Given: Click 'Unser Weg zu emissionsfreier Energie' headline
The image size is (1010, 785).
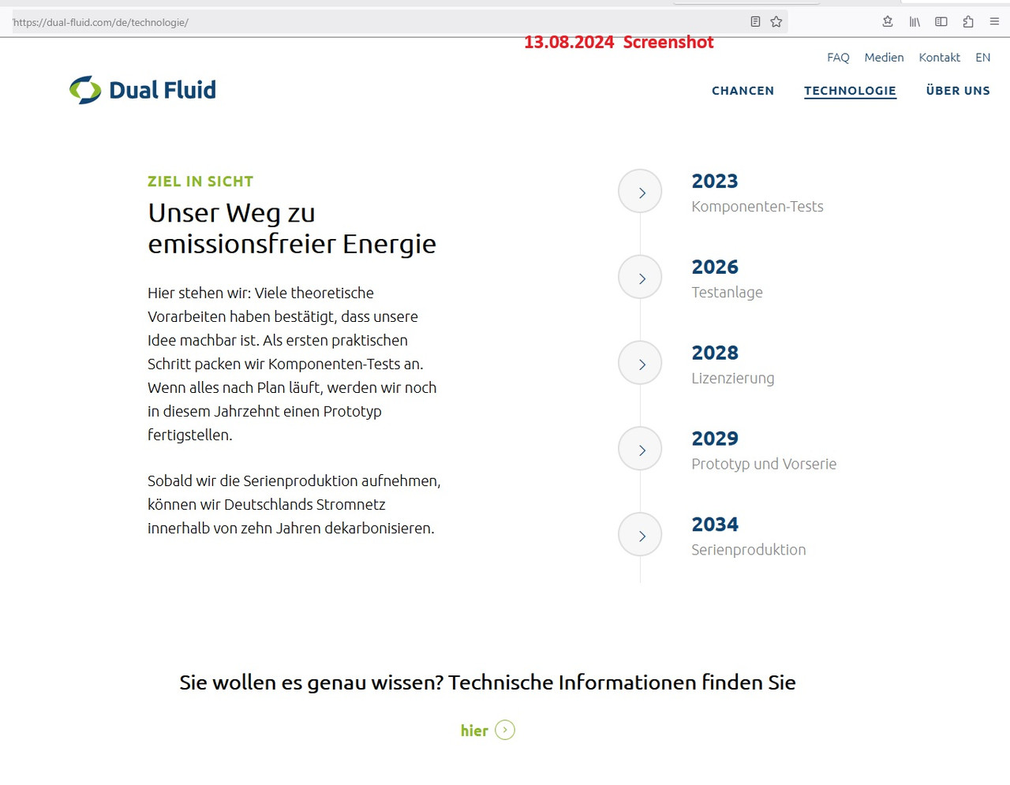Looking at the screenshot, I should coord(292,229).
